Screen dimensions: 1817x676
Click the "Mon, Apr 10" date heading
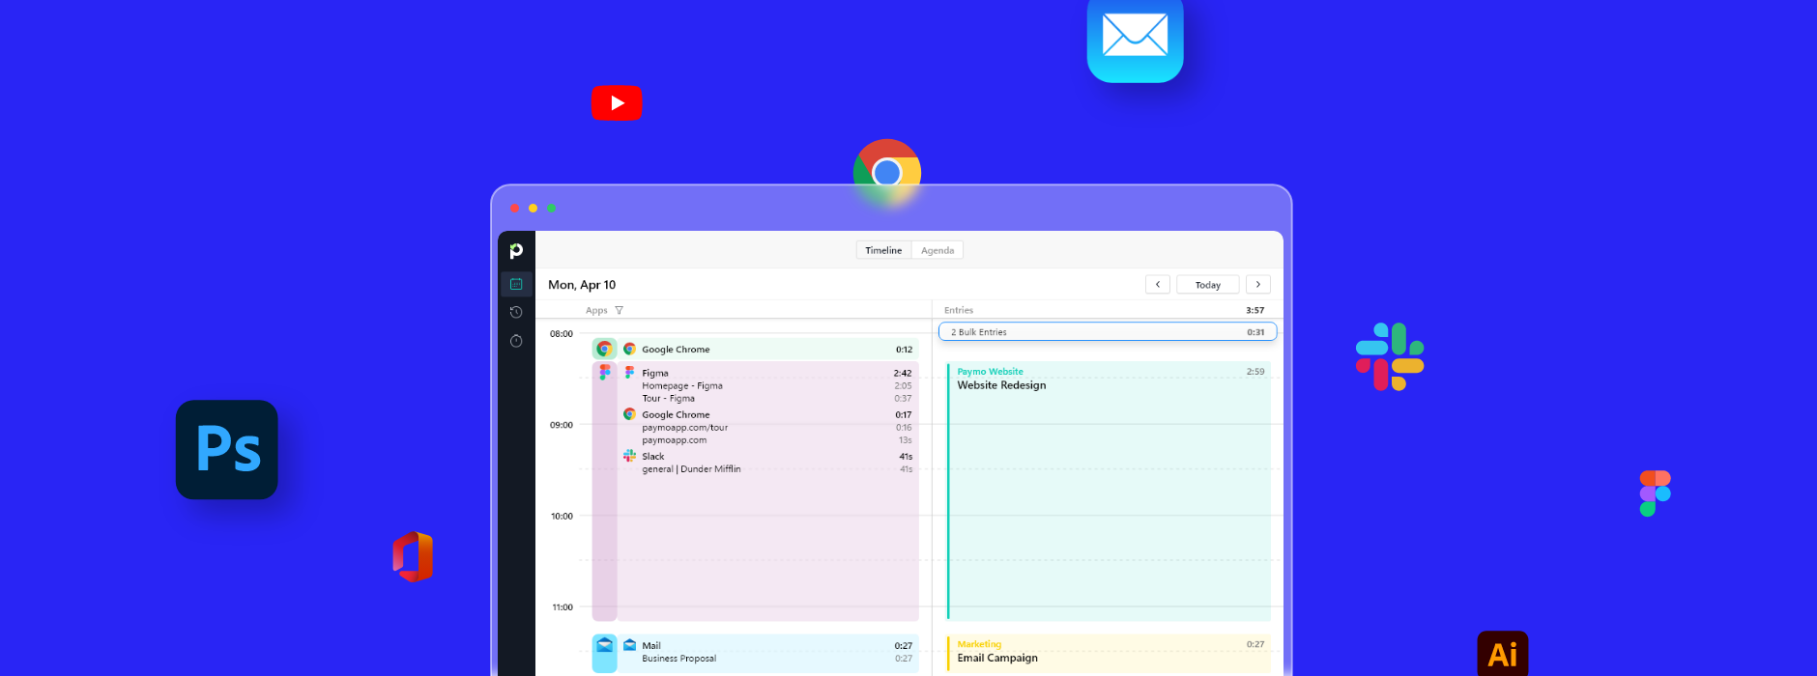[x=582, y=285]
